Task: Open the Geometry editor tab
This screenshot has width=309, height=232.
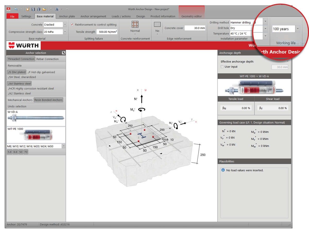Action: tap(192, 16)
